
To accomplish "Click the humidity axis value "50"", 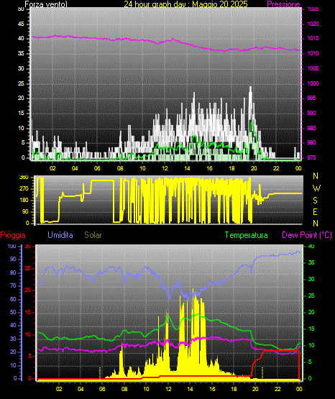I will pyautogui.click(x=13, y=312).
